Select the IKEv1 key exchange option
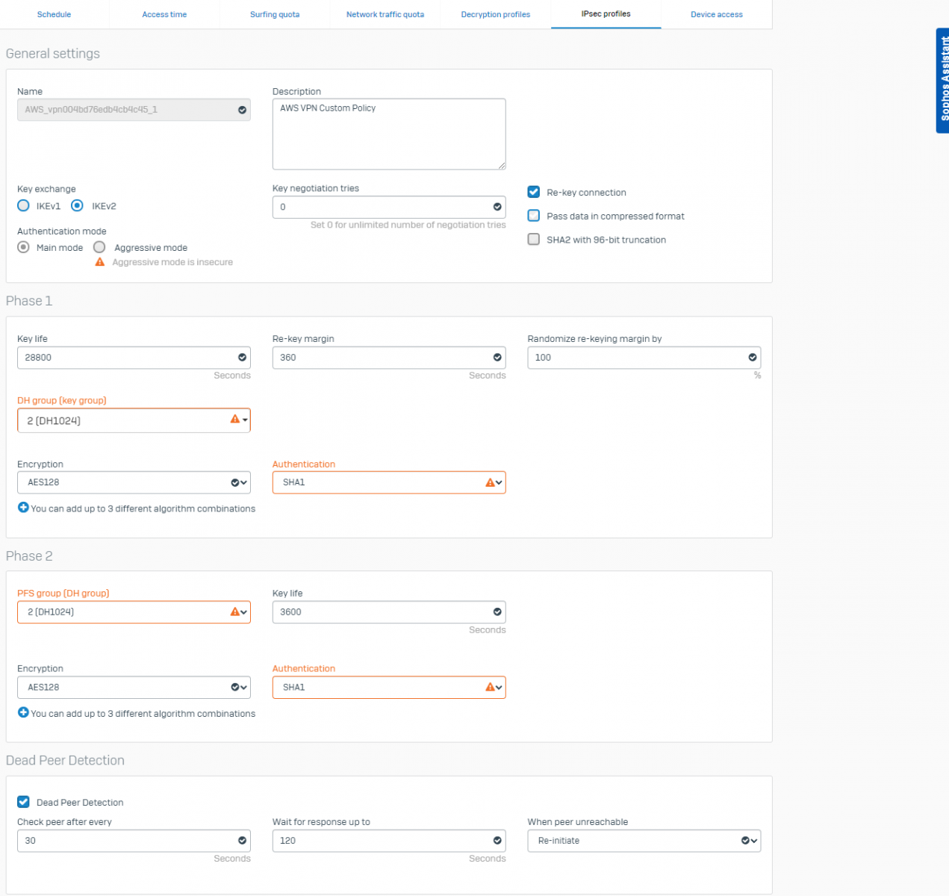949x896 pixels. click(x=24, y=206)
